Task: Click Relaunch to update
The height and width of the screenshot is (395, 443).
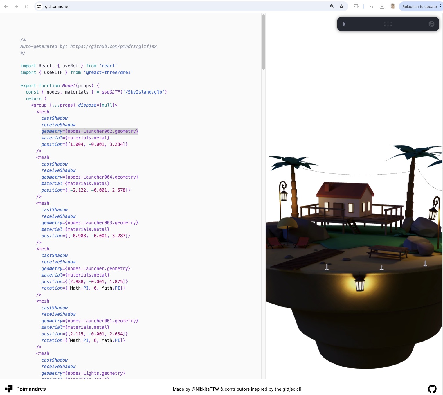Action: pyautogui.click(x=419, y=6)
